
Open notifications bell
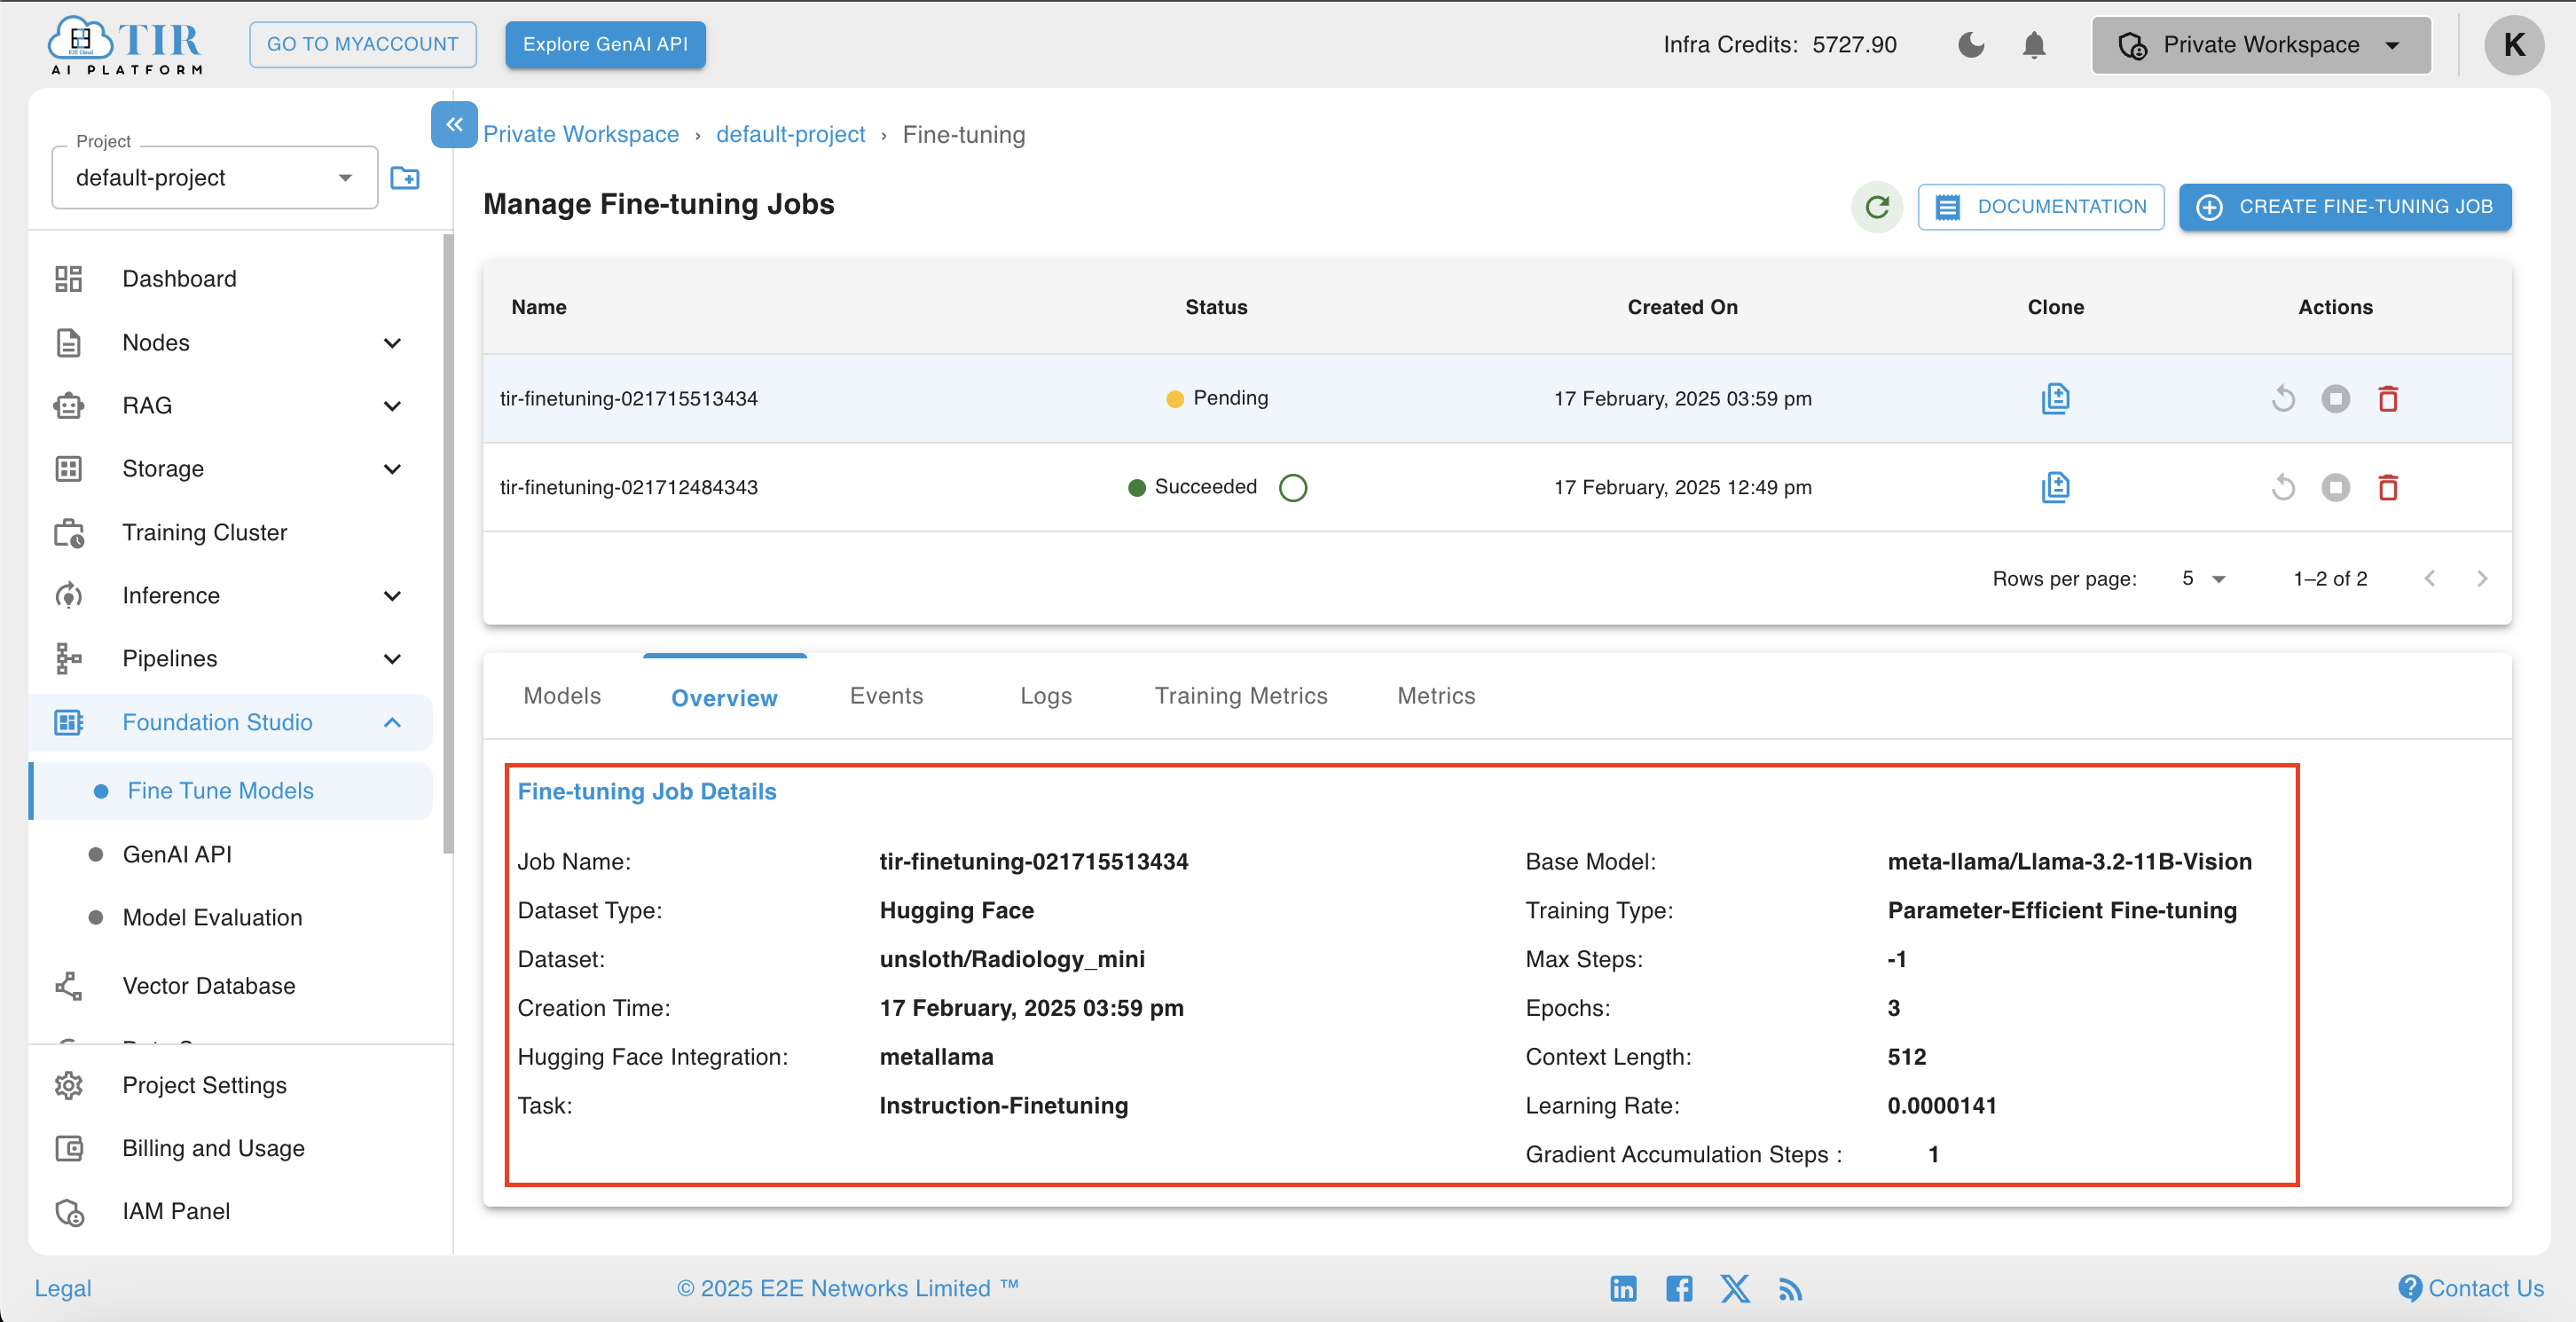pyautogui.click(x=2033, y=45)
